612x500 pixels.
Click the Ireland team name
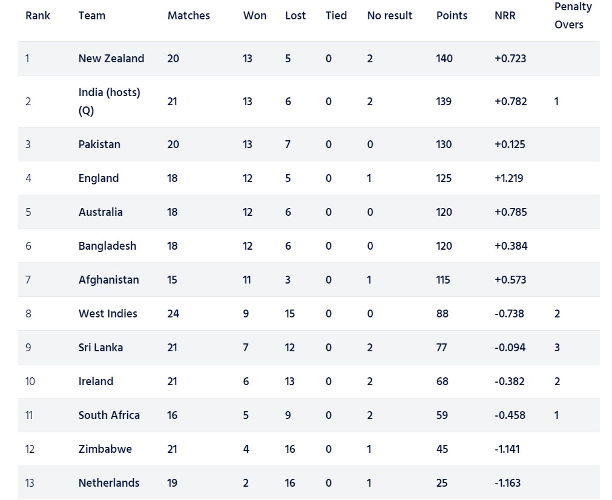(96, 381)
